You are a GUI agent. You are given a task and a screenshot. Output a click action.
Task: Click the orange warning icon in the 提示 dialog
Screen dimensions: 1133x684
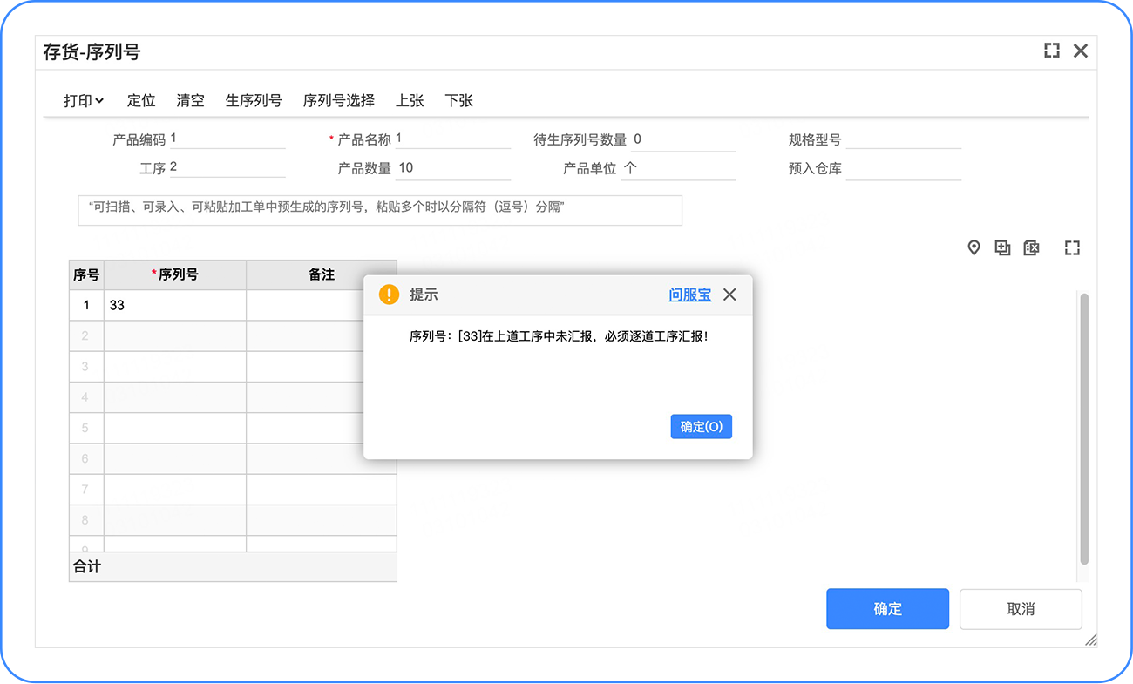click(389, 295)
